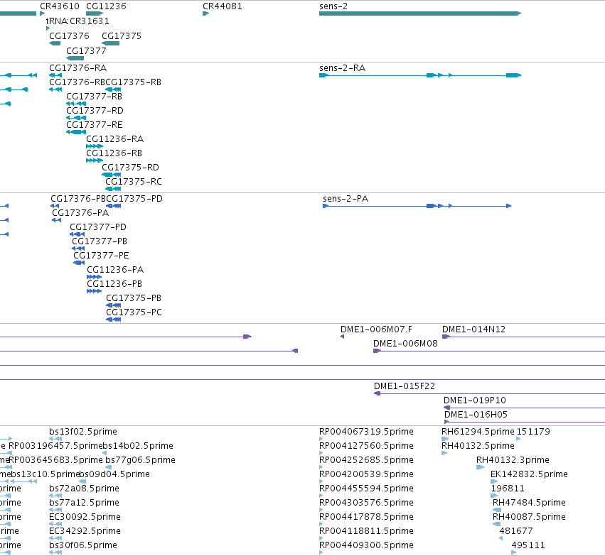Open the CG17375-RD transcript label
Screen dimensions: 605x556
(130, 167)
